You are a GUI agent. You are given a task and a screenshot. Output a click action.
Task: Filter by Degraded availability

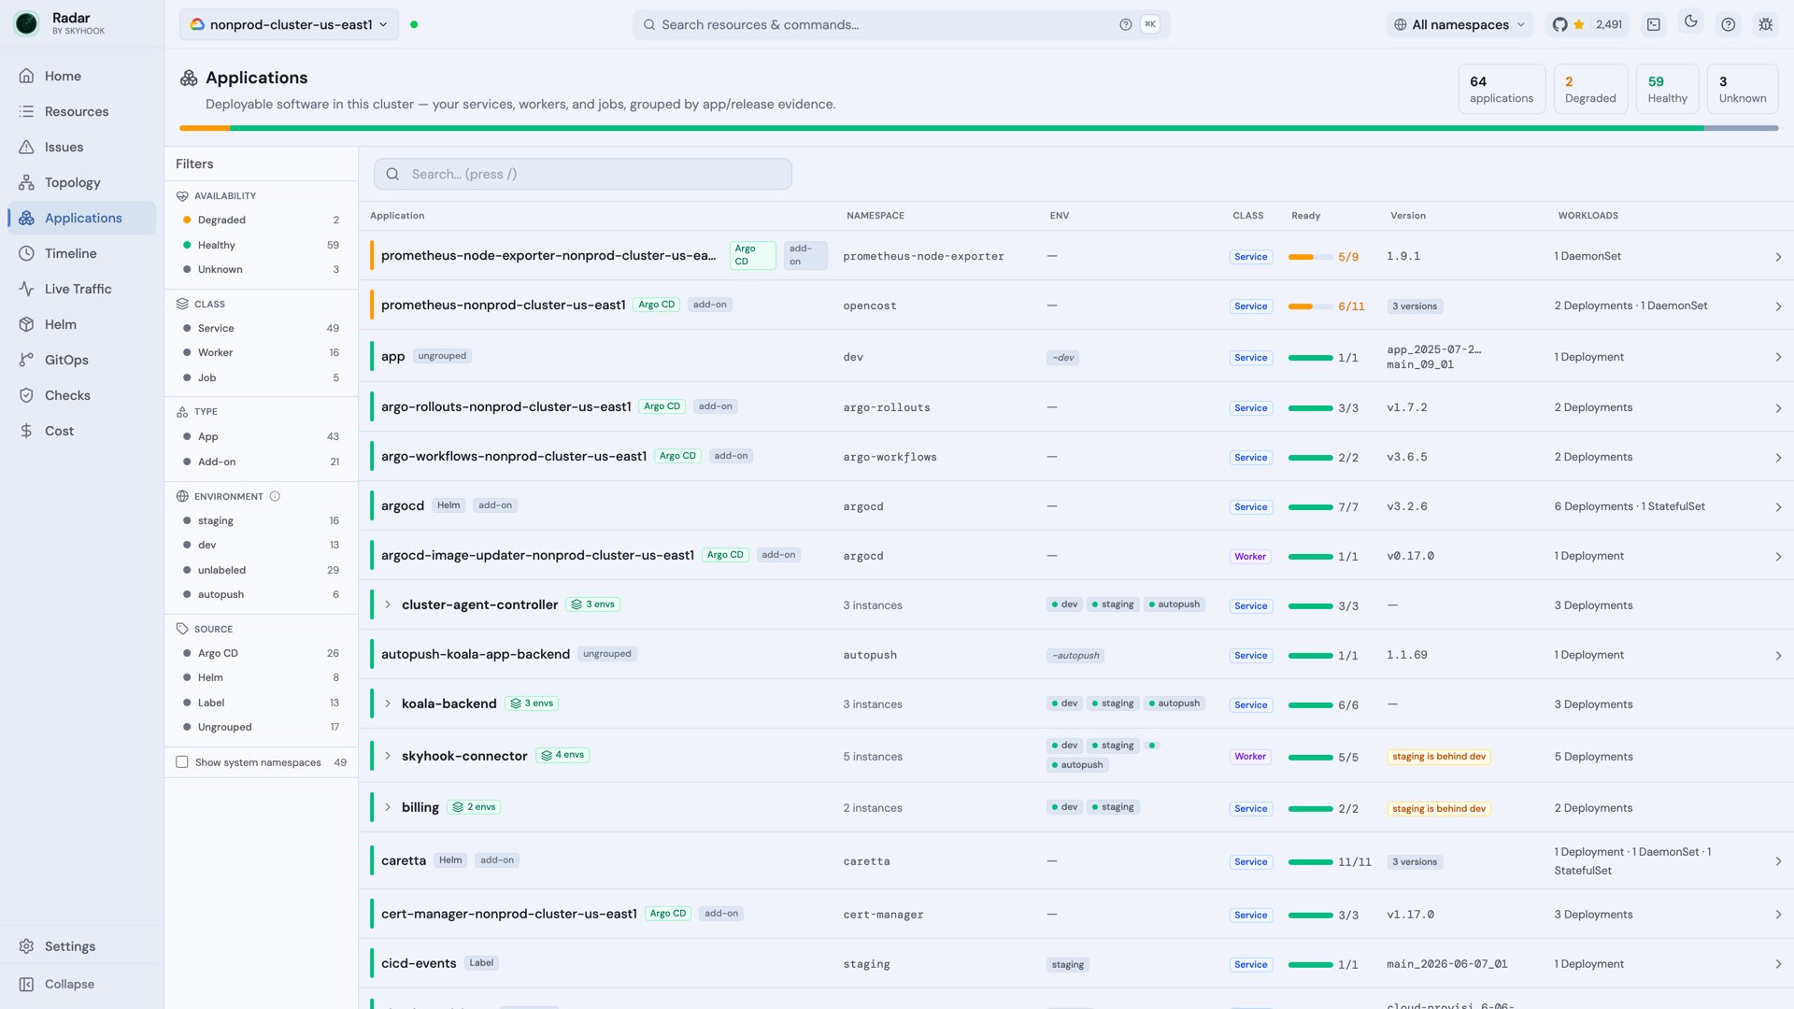[x=261, y=220]
